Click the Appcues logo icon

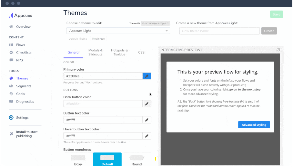[x=11, y=15]
